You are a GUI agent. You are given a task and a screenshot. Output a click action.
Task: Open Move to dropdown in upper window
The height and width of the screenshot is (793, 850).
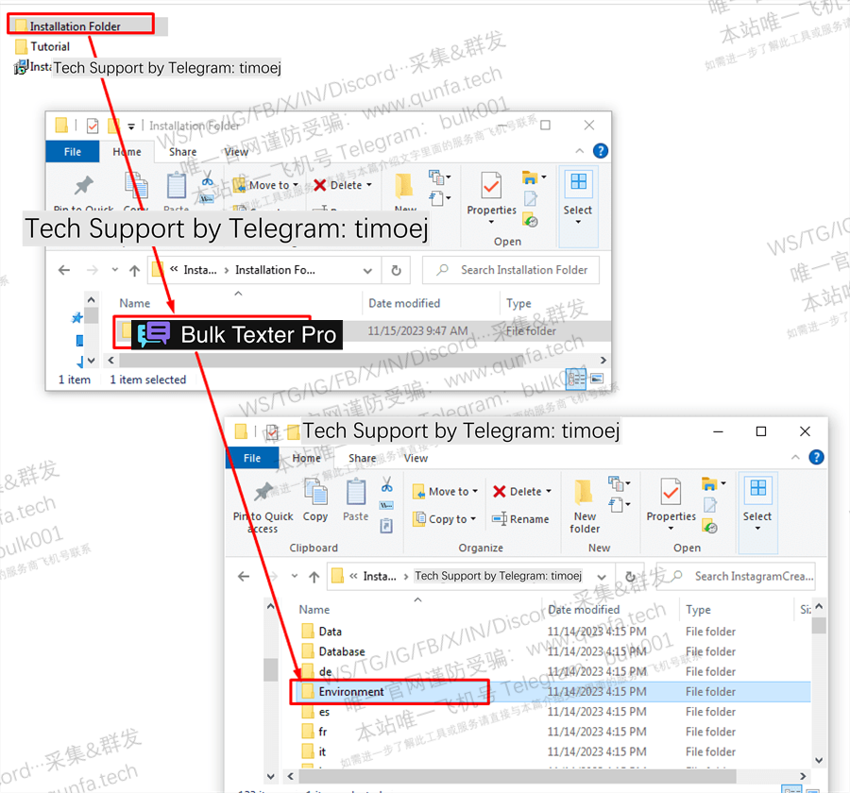pyautogui.click(x=266, y=185)
